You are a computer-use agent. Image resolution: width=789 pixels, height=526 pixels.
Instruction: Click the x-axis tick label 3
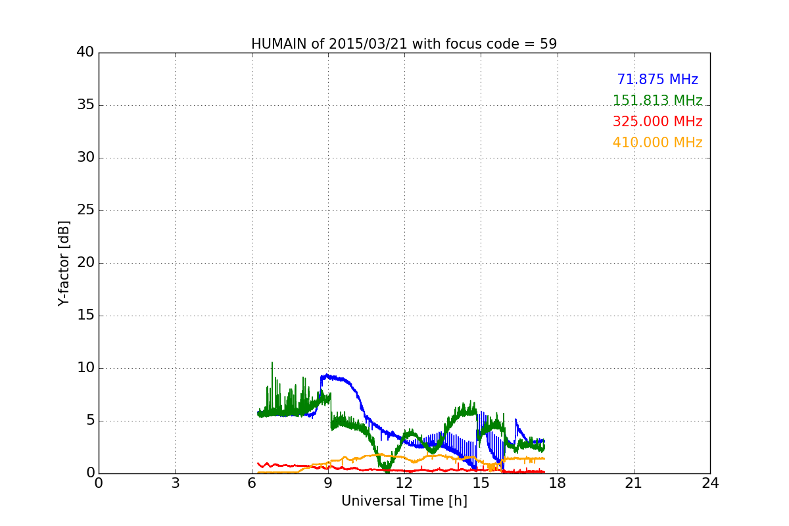click(175, 483)
